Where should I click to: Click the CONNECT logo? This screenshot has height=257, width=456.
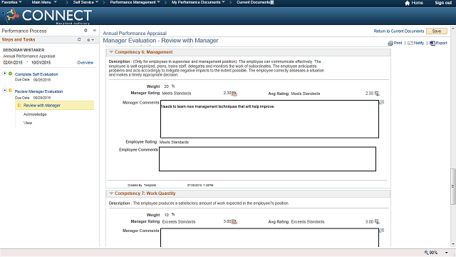coord(47,16)
